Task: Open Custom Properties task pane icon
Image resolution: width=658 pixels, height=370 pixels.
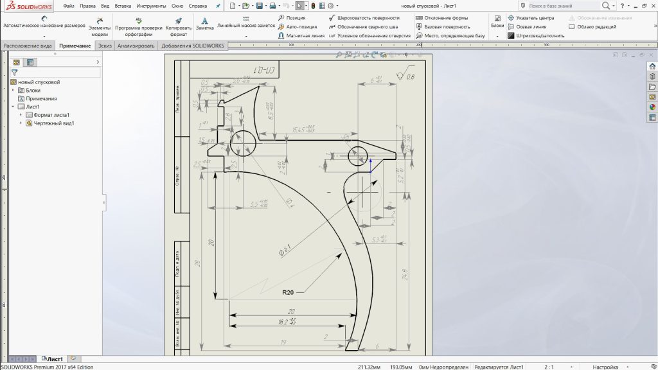Action: pyautogui.click(x=652, y=118)
